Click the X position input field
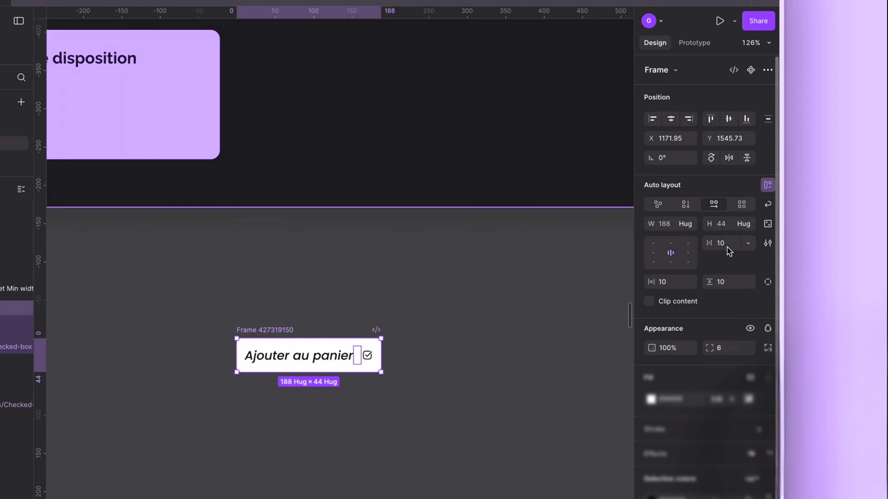 (671, 138)
